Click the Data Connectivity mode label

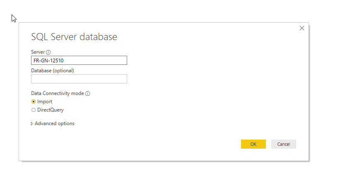[x=57, y=93]
